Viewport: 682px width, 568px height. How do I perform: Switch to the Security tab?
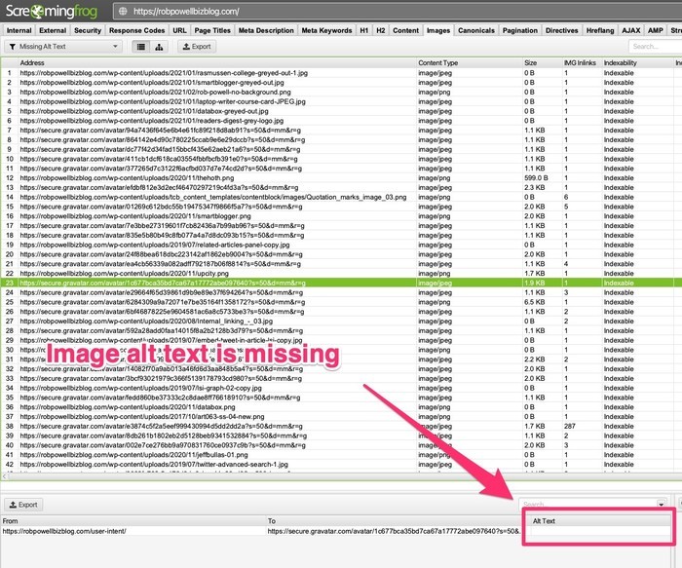click(x=88, y=30)
